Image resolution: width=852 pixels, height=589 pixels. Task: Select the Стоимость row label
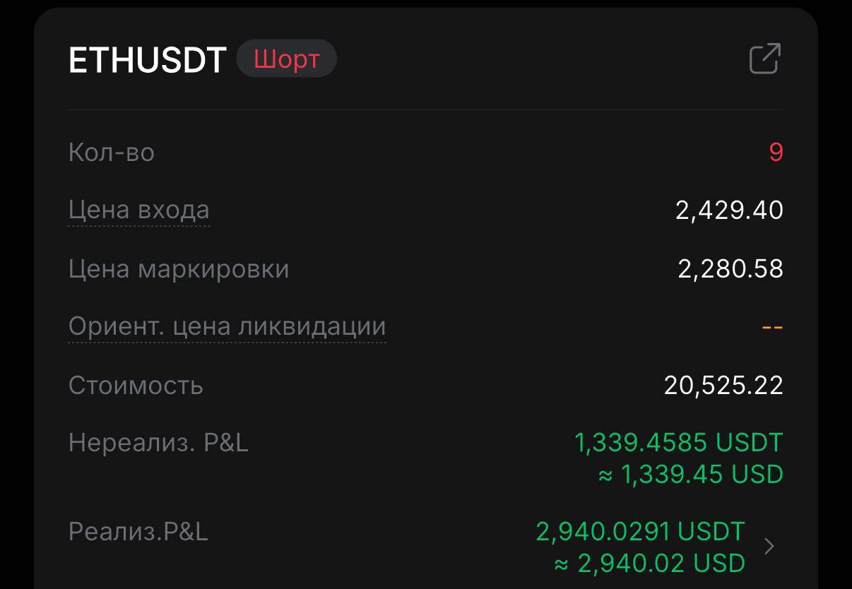click(x=136, y=385)
